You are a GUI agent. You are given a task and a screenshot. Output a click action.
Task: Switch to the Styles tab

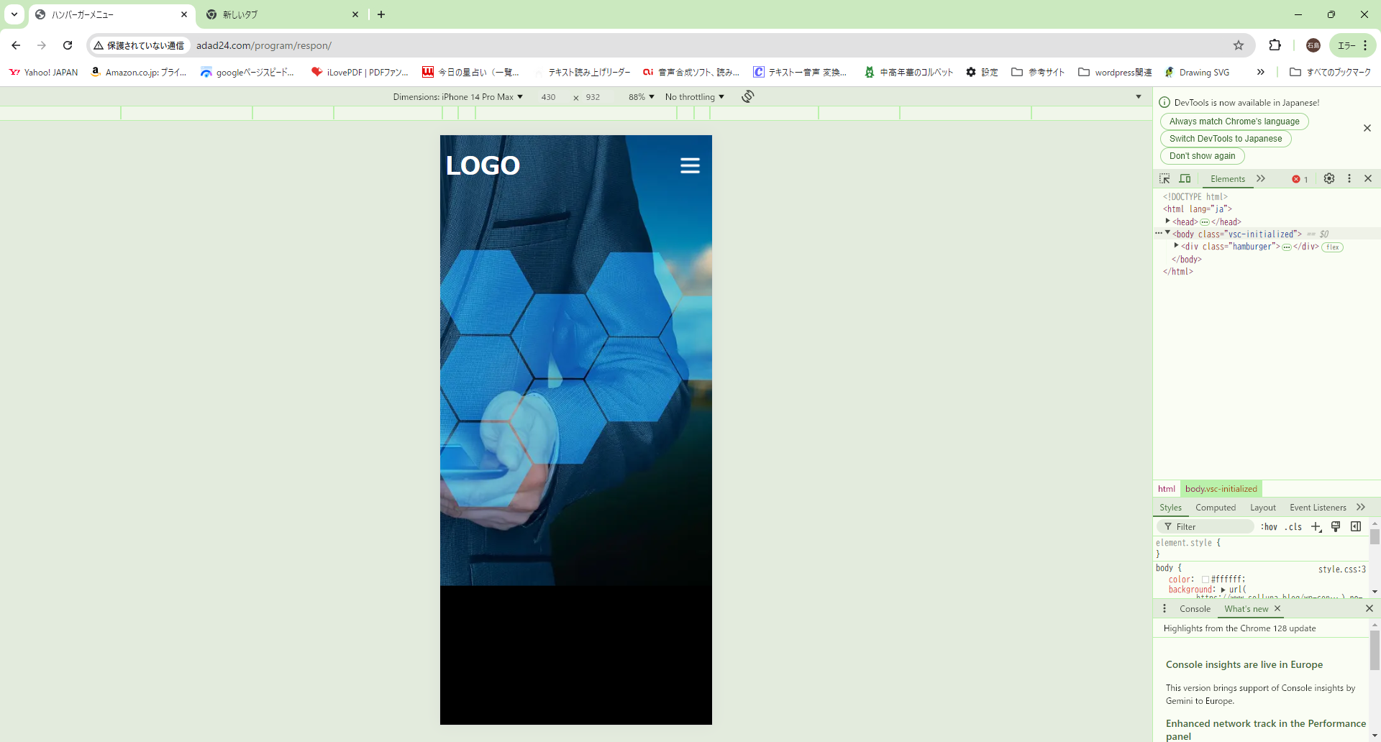pos(1170,508)
